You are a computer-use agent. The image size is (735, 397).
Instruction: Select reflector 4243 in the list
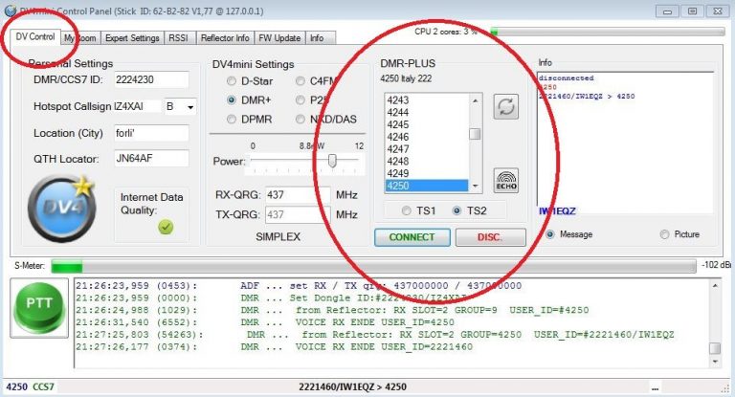coord(427,99)
